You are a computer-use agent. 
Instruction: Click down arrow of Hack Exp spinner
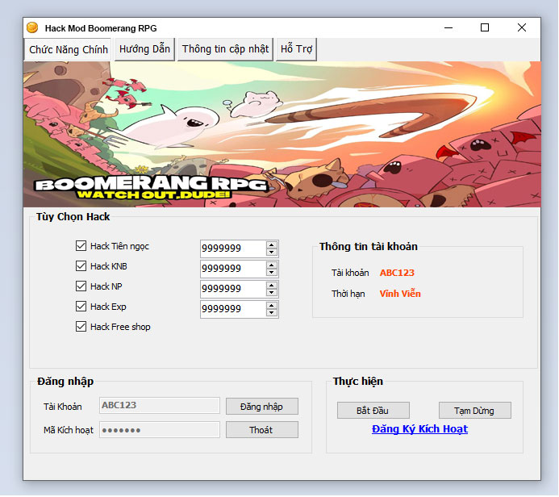pyautogui.click(x=272, y=313)
